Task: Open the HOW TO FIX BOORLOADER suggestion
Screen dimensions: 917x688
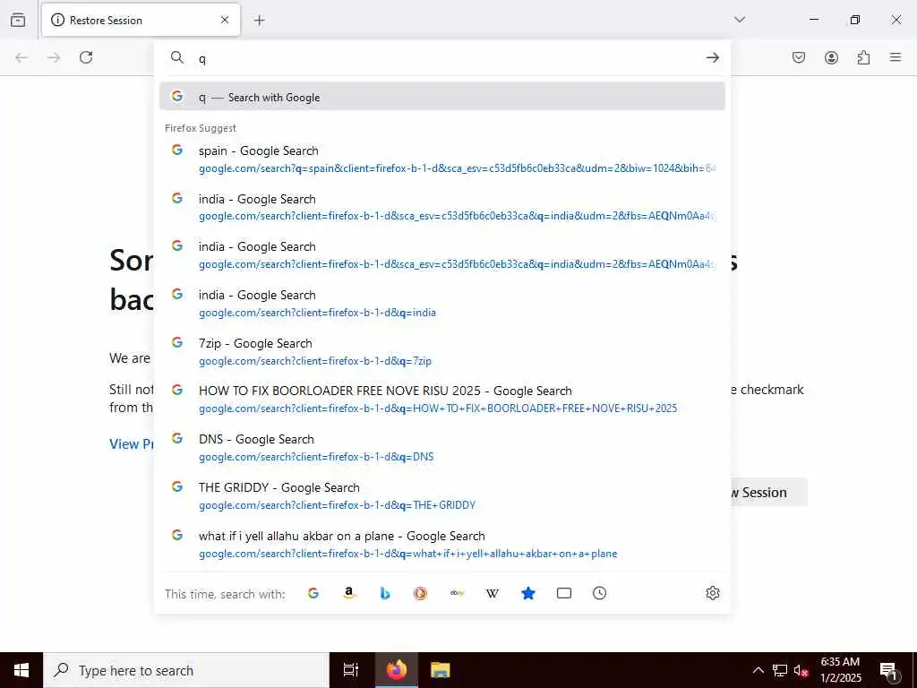Action: [x=442, y=399]
